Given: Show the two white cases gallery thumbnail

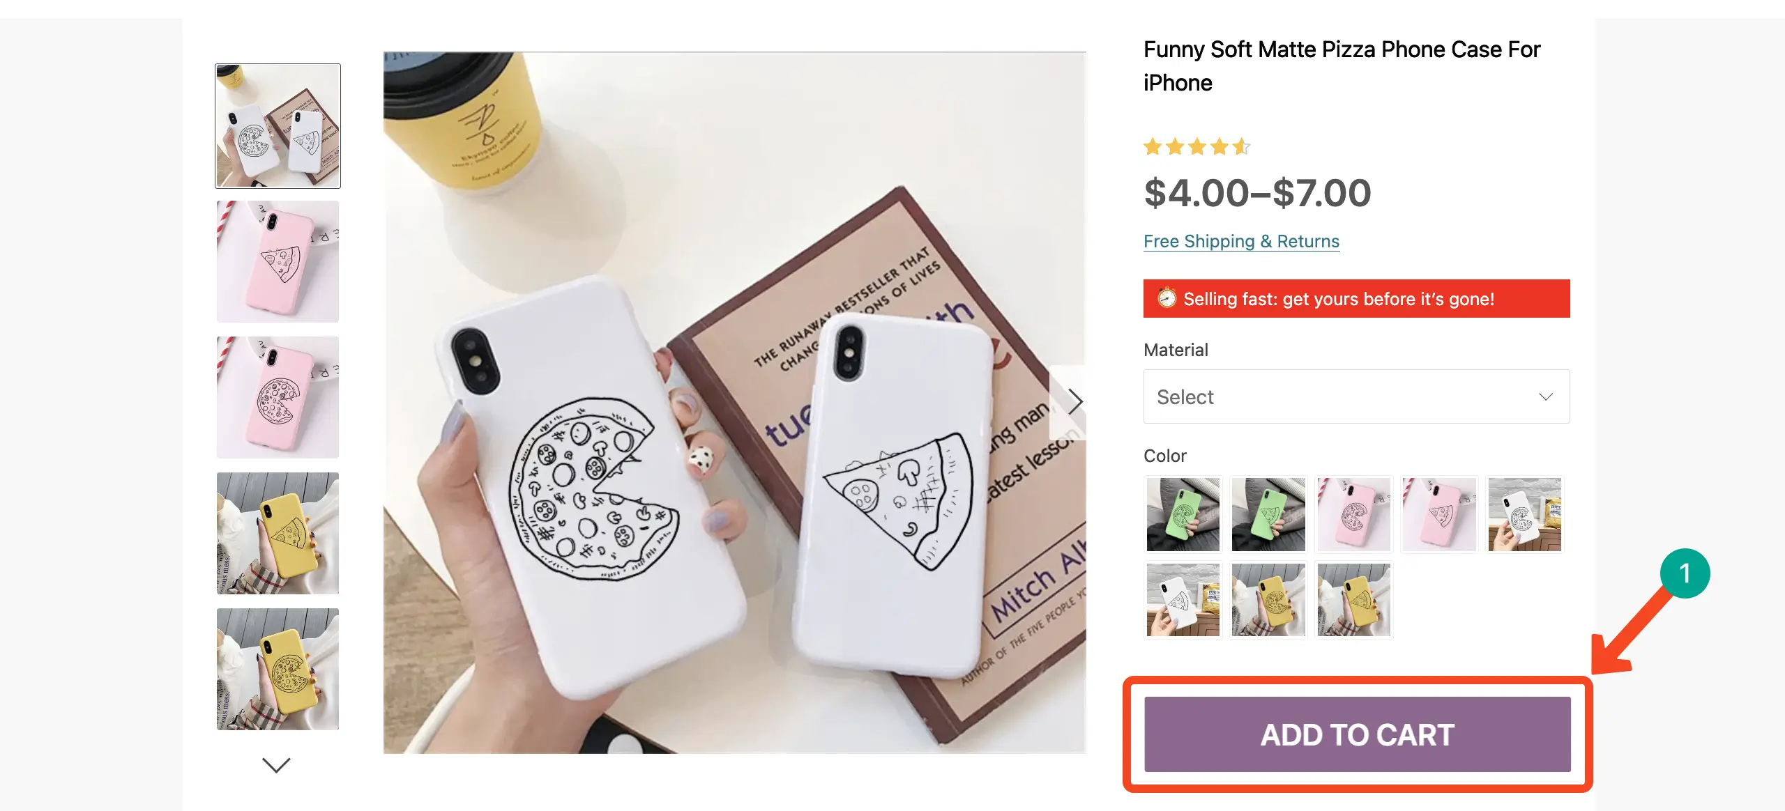Looking at the screenshot, I should (x=278, y=126).
